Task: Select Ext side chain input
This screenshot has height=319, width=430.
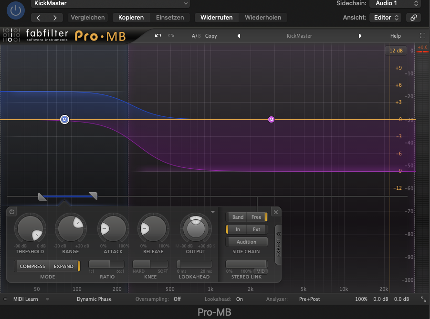Action: (256, 229)
